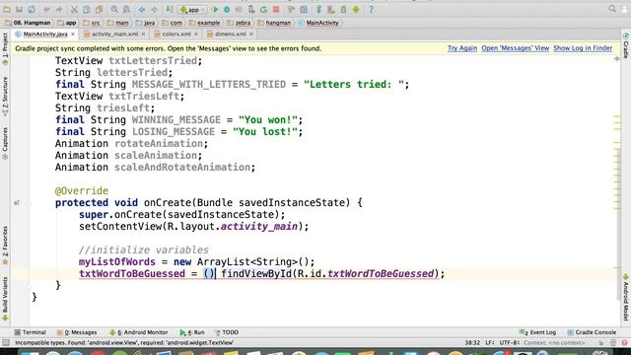Viewport: 631px width, 355px height.
Task: Select the 08. Hangman breadcrumb
Action: click(28, 23)
